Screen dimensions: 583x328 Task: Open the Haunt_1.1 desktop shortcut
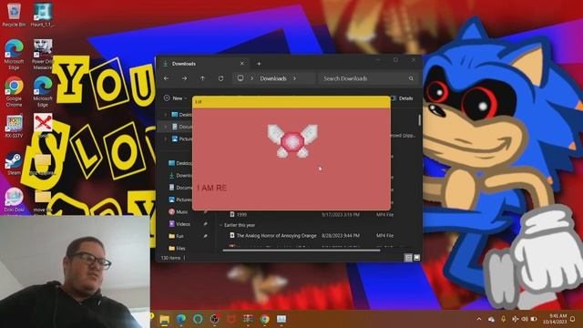pos(43,15)
